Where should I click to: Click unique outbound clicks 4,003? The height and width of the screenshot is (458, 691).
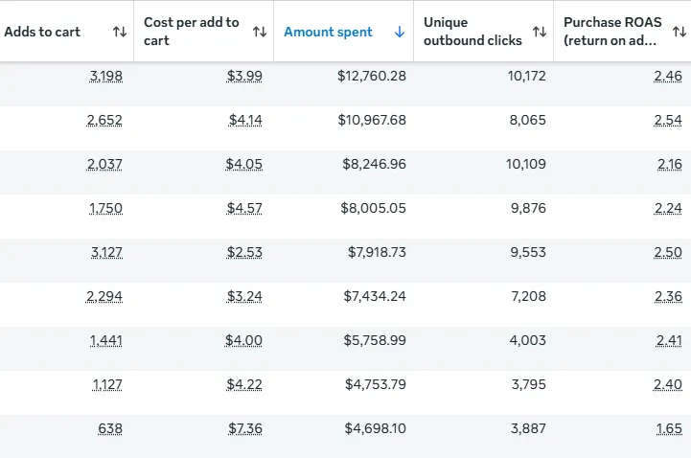click(528, 340)
